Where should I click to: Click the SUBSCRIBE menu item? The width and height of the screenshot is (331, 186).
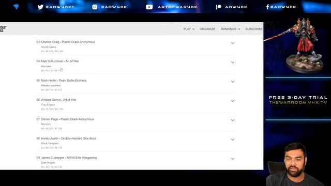[x=254, y=29]
